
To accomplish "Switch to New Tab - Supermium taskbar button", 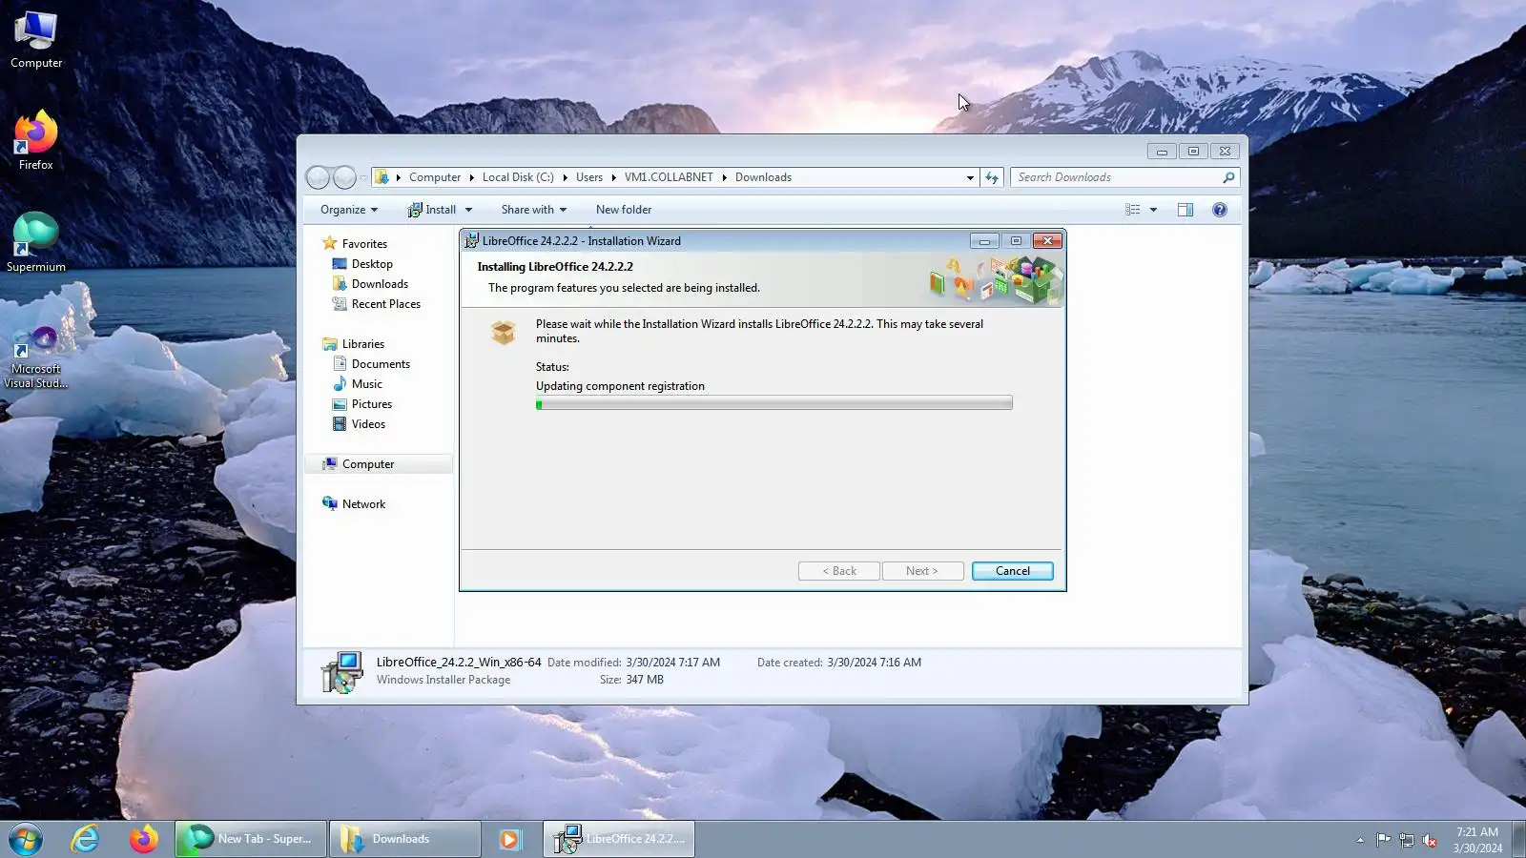I will [x=251, y=839].
